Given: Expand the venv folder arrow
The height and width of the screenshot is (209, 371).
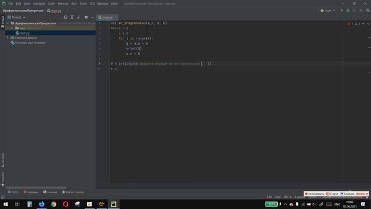Looking at the screenshot, I should click(12, 28).
